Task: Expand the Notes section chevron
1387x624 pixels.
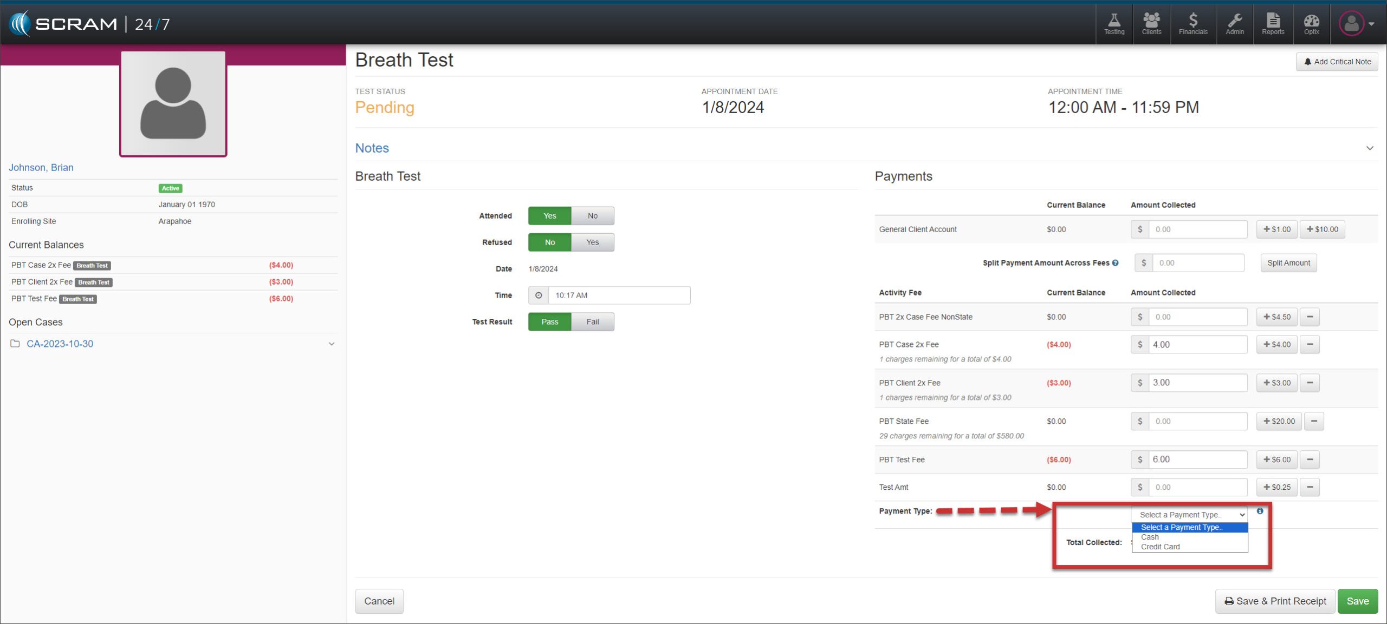Action: (1369, 148)
